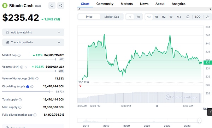The width and height of the screenshot is (212, 128).
Task: Click the info icon beside Market cap
Action: 19,55
